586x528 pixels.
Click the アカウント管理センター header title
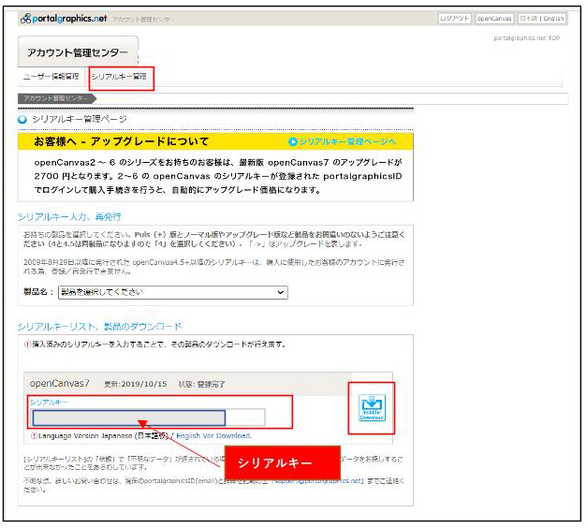click(78, 52)
